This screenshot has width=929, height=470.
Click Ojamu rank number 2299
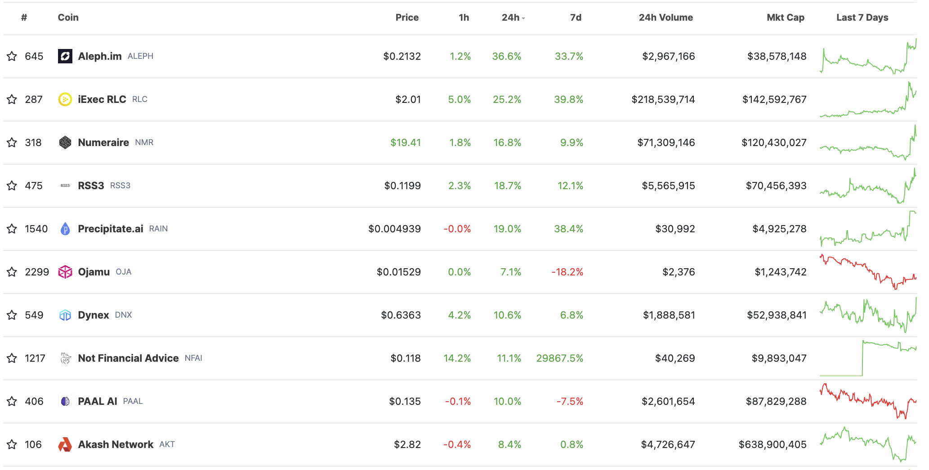[x=37, y=272]
